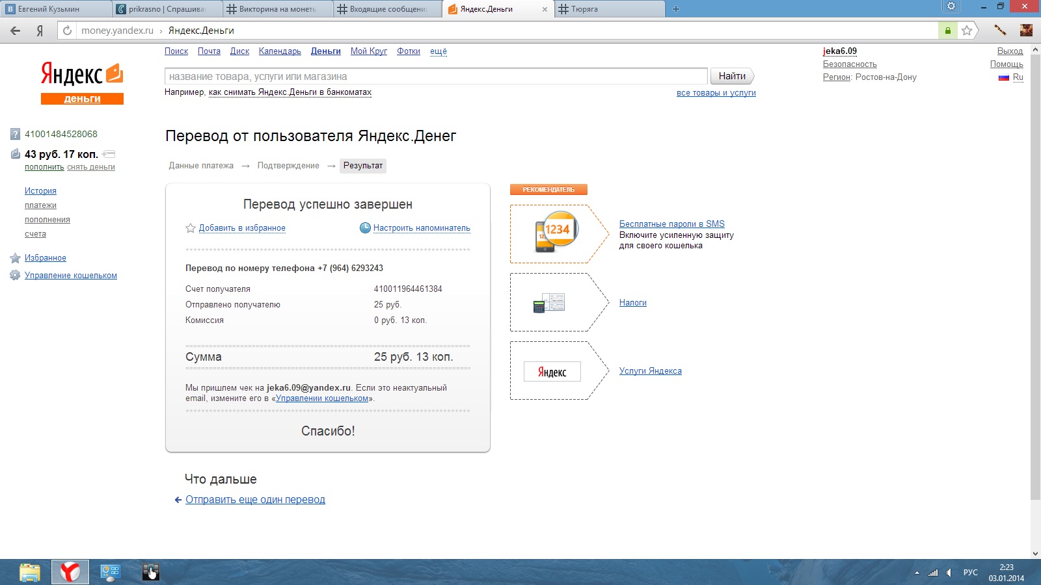Open История in sidebar
The image size is (1041, 585).
(40, 191)
